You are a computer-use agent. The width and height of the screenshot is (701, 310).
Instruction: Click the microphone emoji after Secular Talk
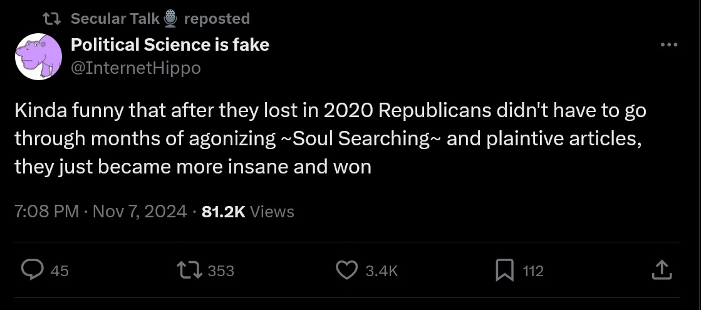pos(170,19)
